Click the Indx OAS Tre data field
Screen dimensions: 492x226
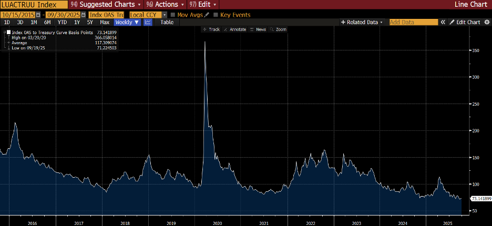tap(106, 15)
